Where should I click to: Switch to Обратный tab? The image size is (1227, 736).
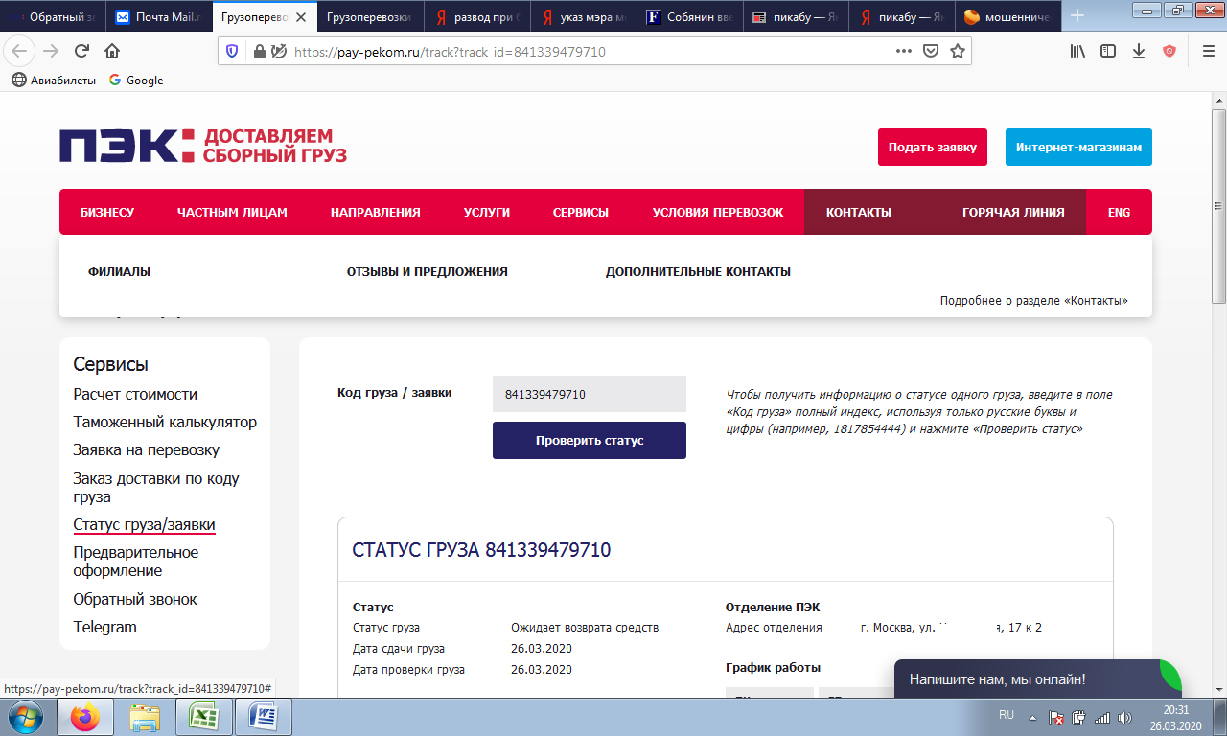(x=53, y=16)
